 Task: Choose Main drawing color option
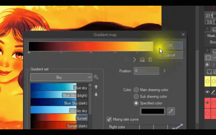point(136,90)
